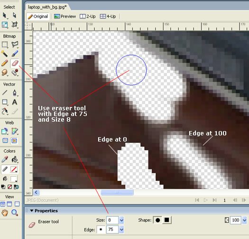Collapse the Properties panel
The image size is (249, 239).
(x=32, y=211)
